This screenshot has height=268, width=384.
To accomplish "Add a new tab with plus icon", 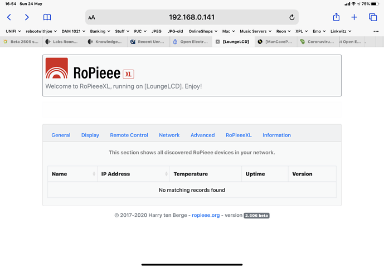I will click(x=354, y=17).
